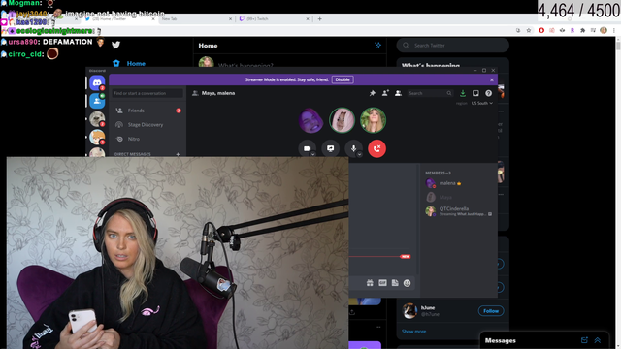621x349 pixels.
Task: Open the browser extensions puzzle icon
Action: coord(582,30)
